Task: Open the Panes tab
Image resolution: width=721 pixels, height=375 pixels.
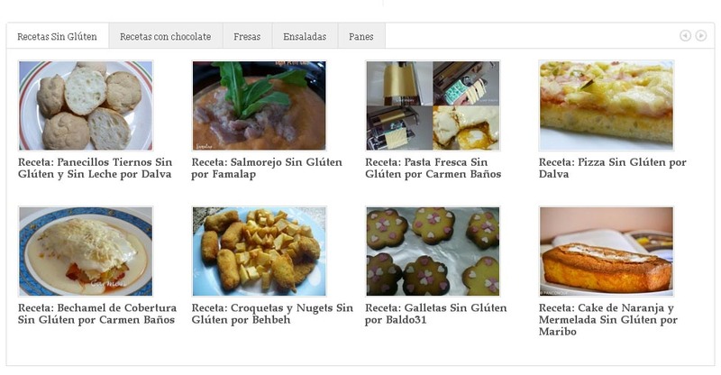Action: (x=361, y=36)
